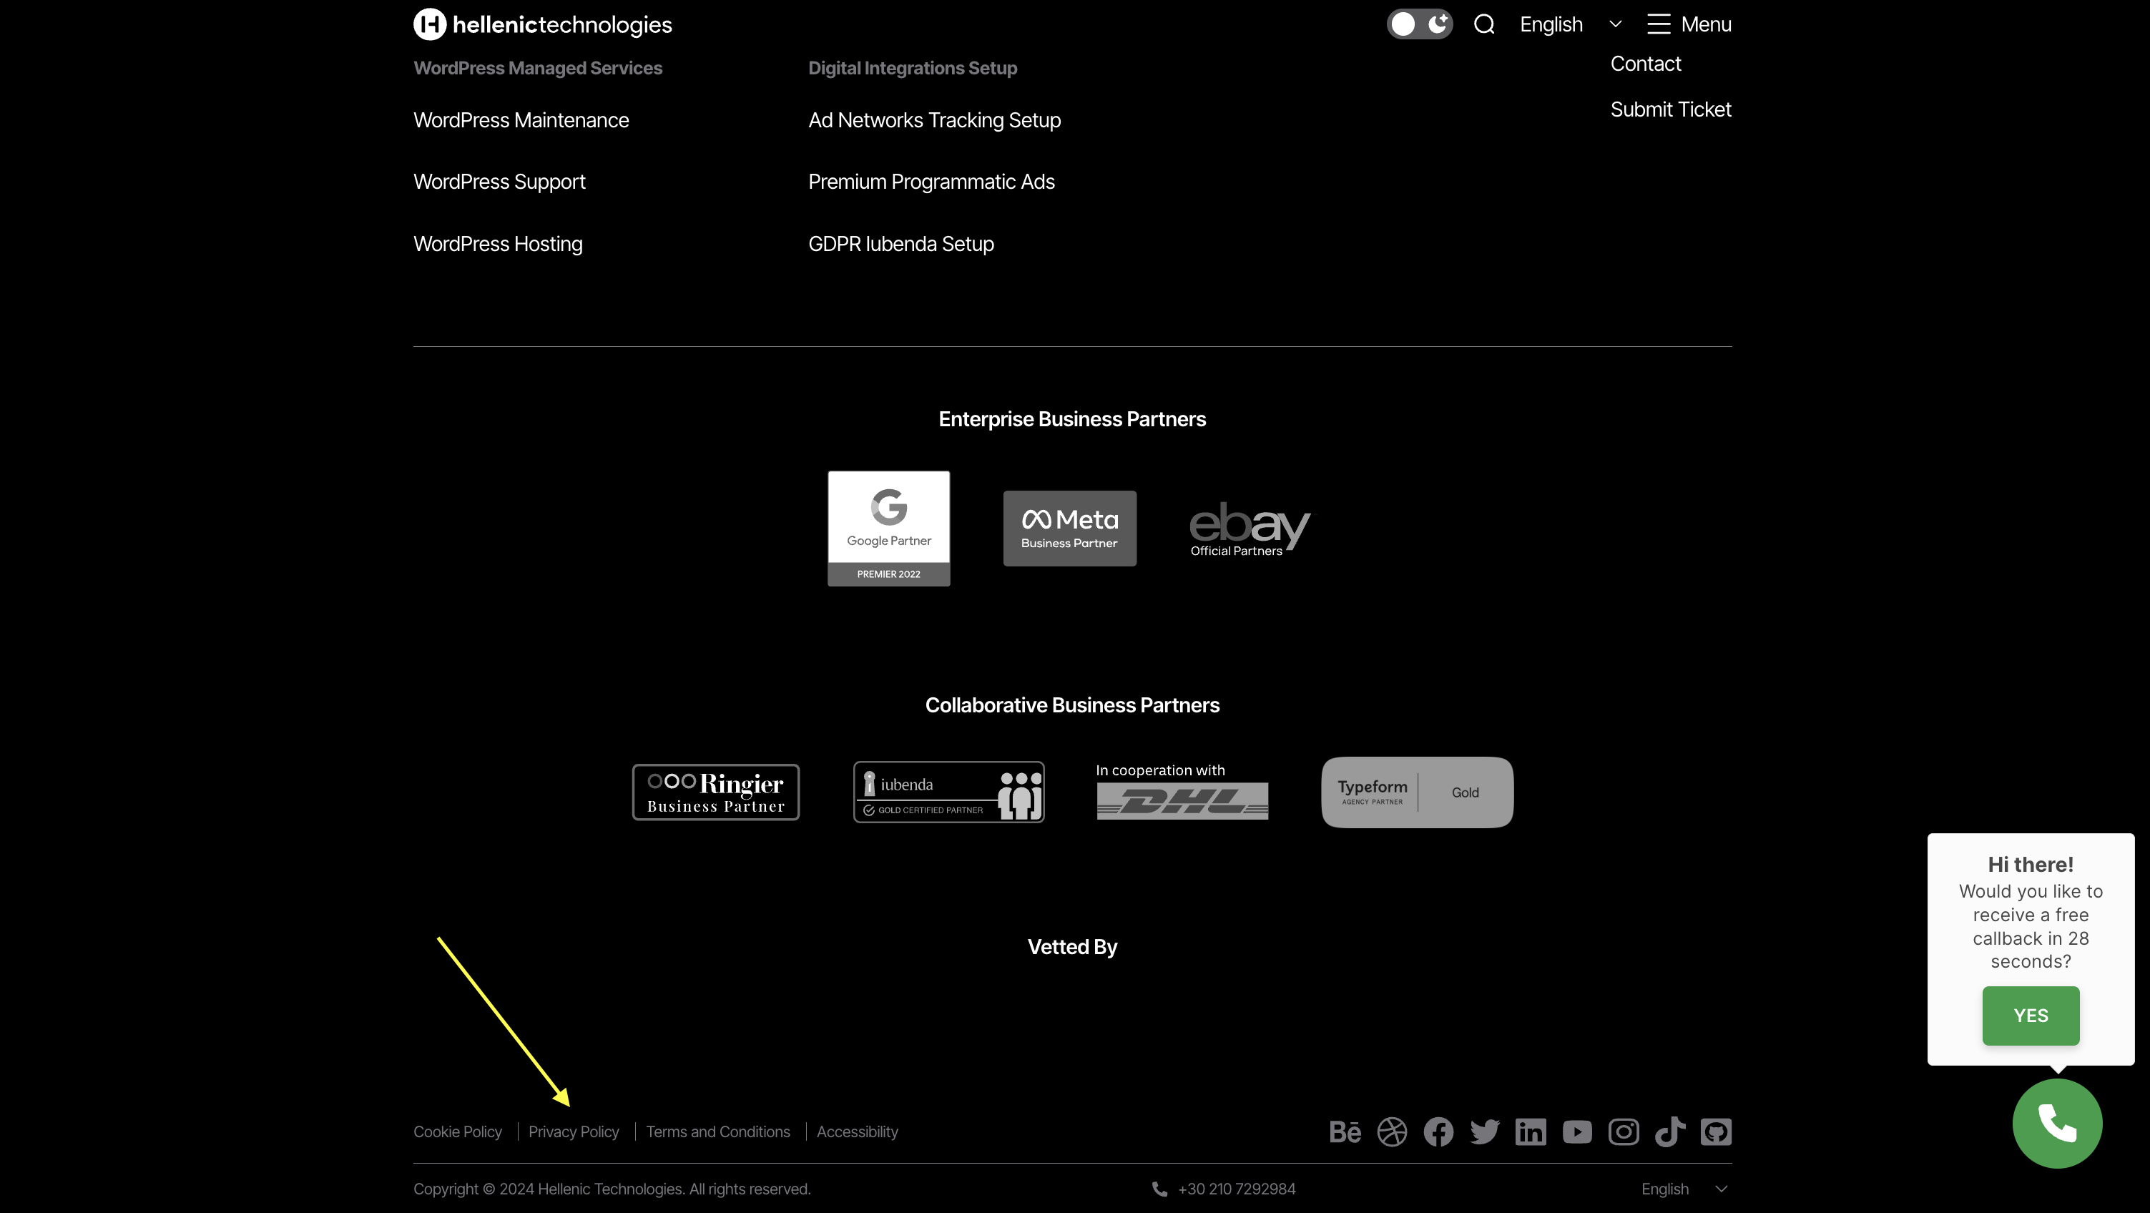The image size is (2150, 1213).
Task: Click the green phone call bubble
Action: (x=2056, y=1123)
